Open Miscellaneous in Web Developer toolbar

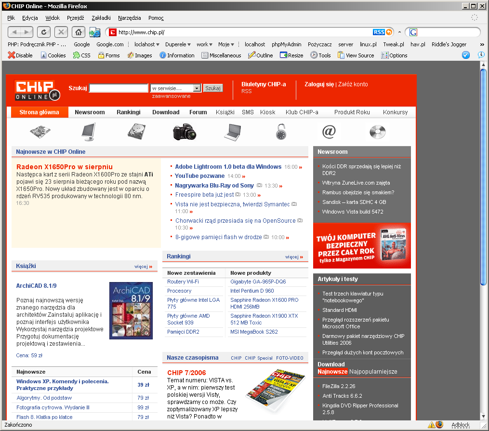click(x=222, y=55)
